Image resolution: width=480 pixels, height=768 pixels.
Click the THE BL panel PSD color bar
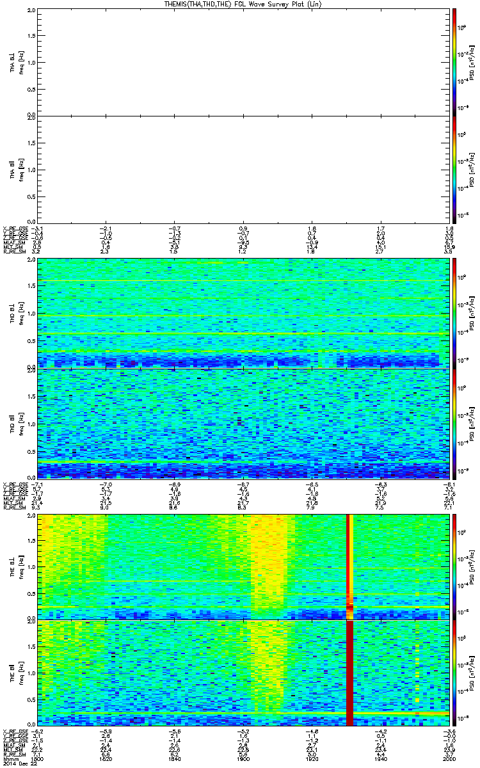(454, 566)
